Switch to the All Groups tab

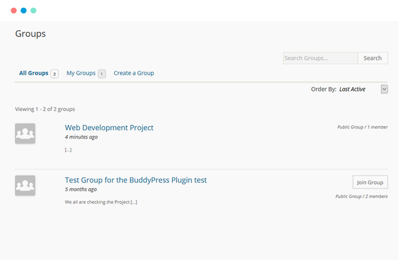[34, 73]
